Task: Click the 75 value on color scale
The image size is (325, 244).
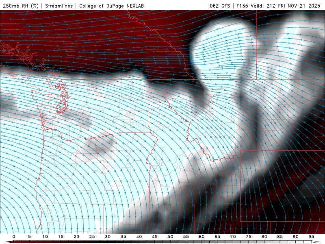Action: point(249,237)
